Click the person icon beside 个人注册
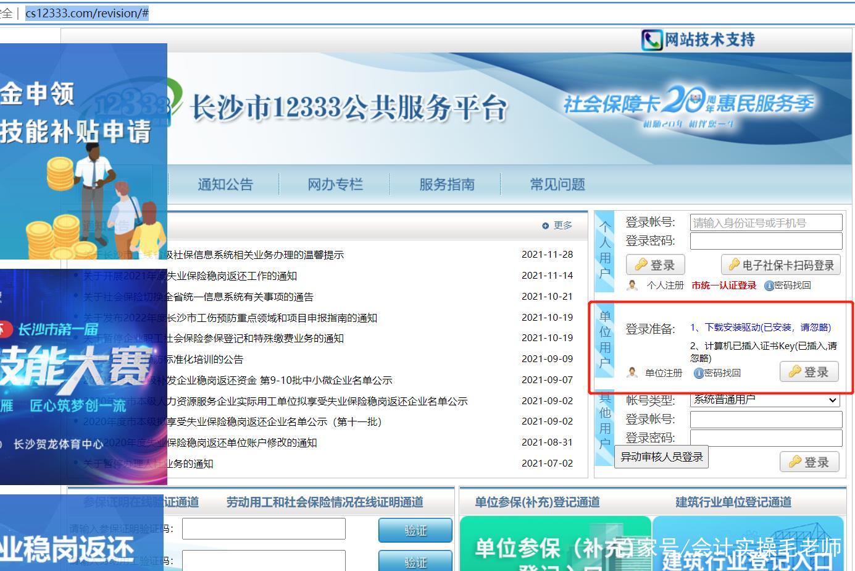The image size is (855, 571). pyautogui.click(x=632, y=285)
